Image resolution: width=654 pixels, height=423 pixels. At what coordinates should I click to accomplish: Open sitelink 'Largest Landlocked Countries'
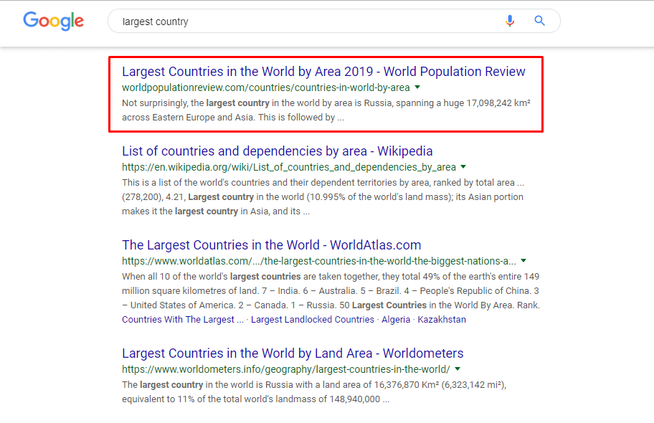[x=313, y=320]
